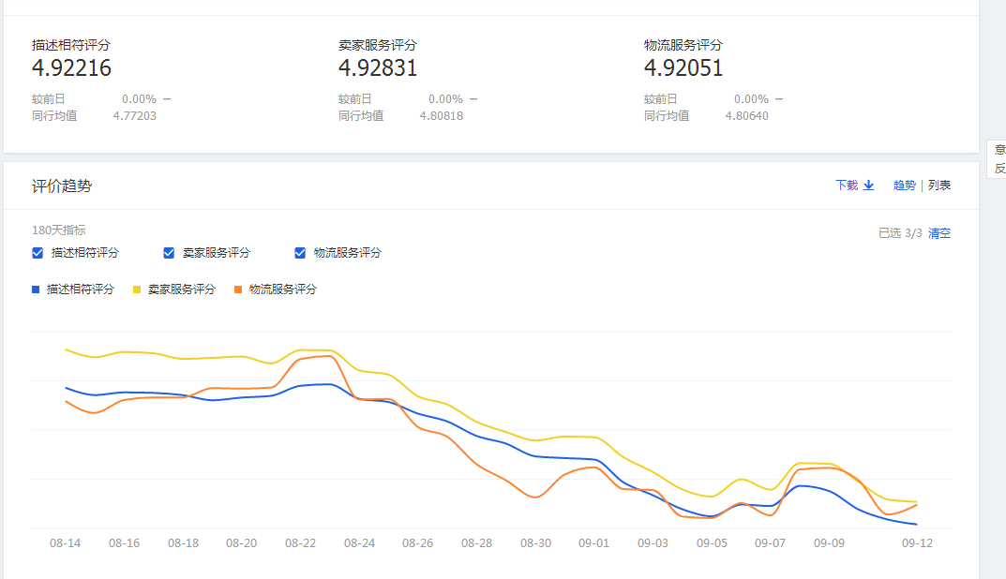The height and width of the screenshot is (579, 1006).
Task: Click the 08-24 date label on axis
Action: point(359,542)
